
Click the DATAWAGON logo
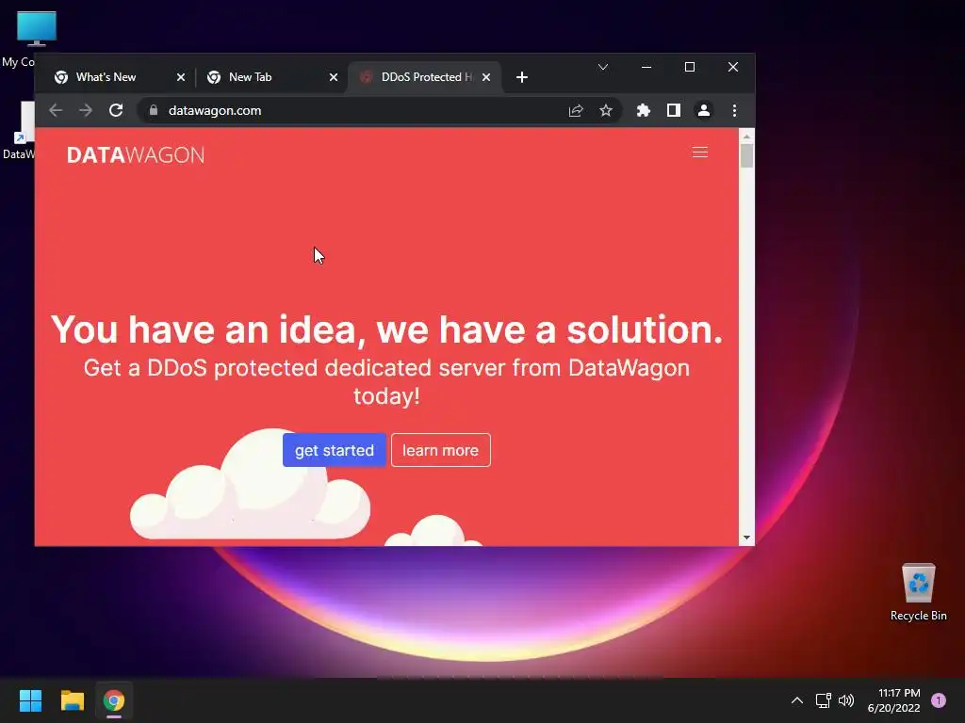[x=136, y=155]
